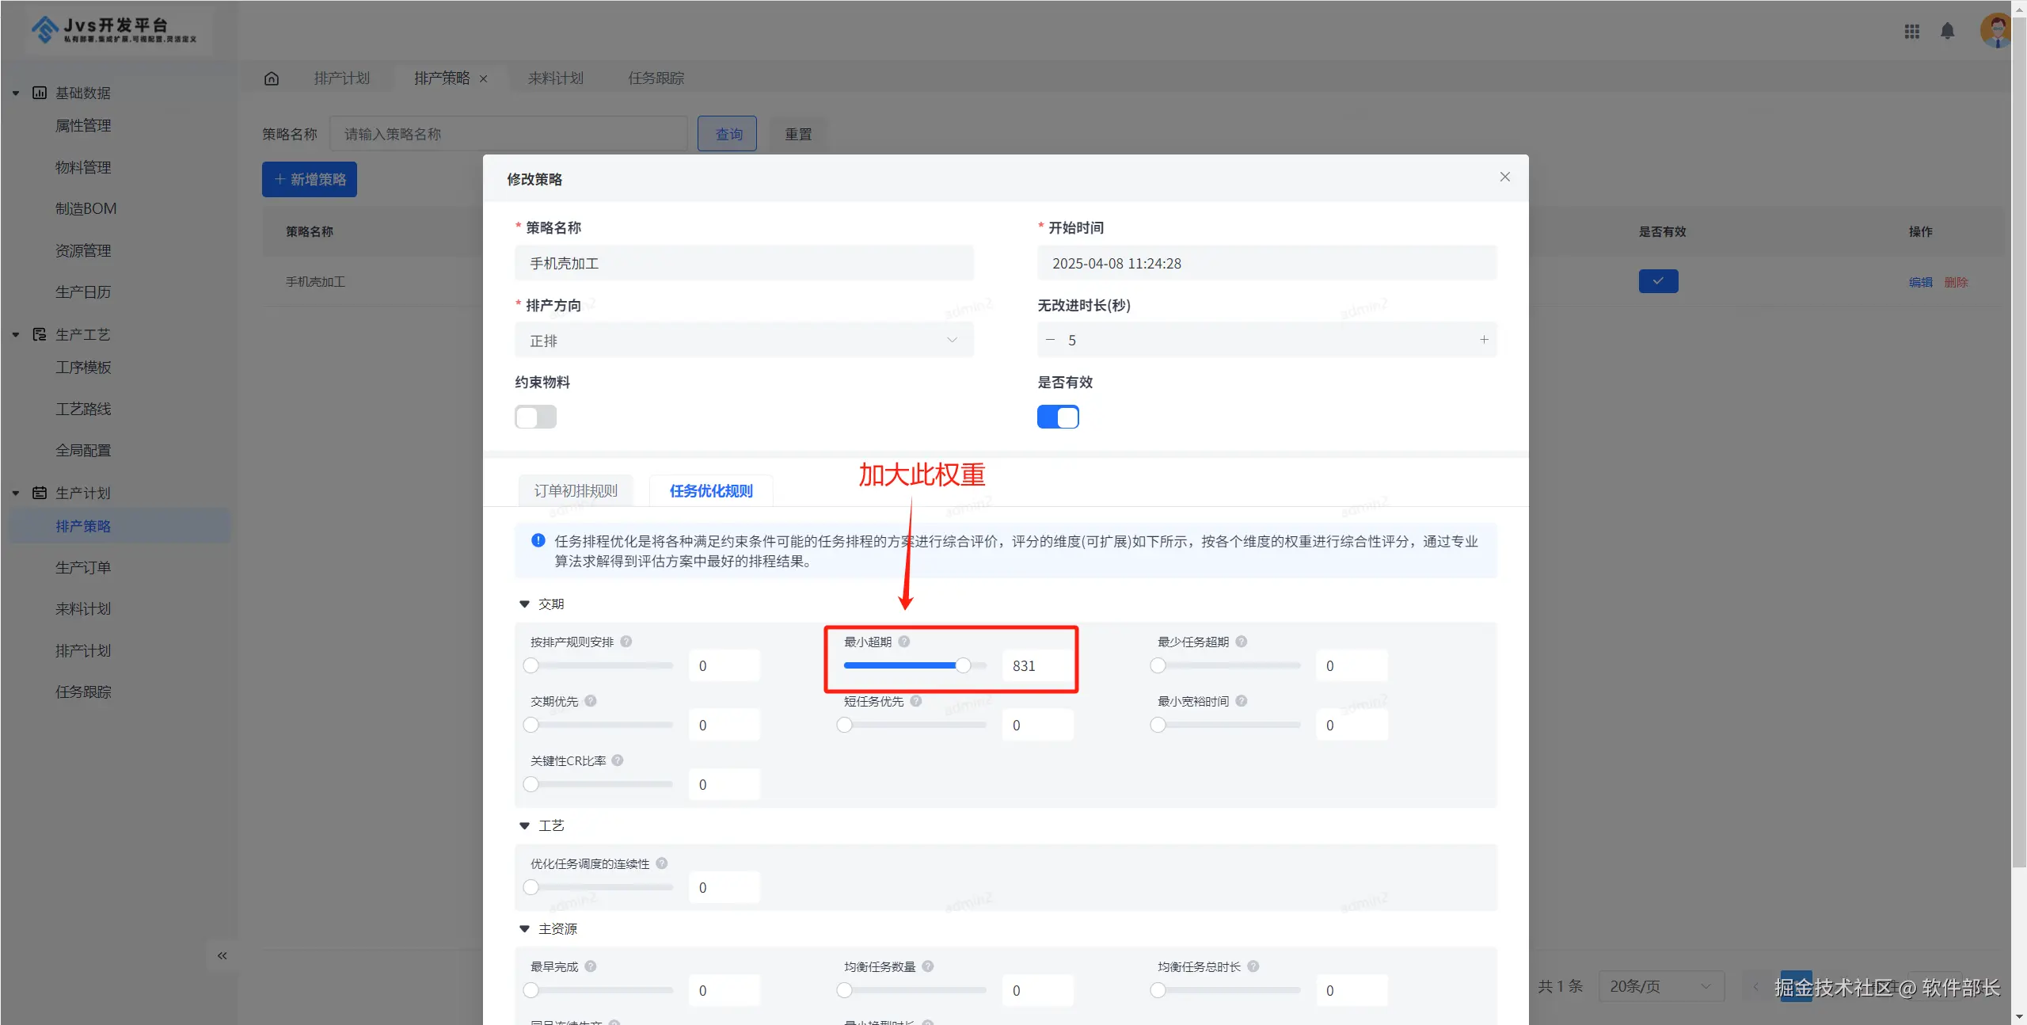Switch to 订单初排规则 tab

click(x=576, y=491)
